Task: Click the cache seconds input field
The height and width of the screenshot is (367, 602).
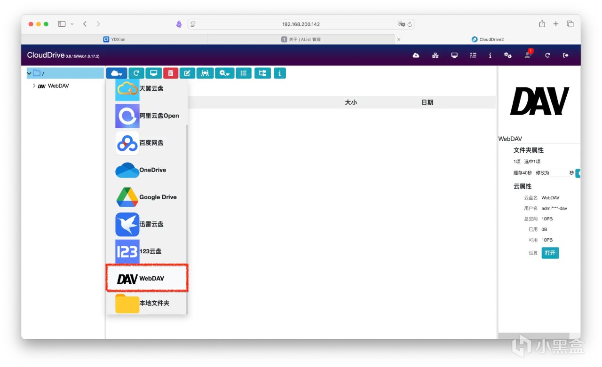Action: click(559, 173)
